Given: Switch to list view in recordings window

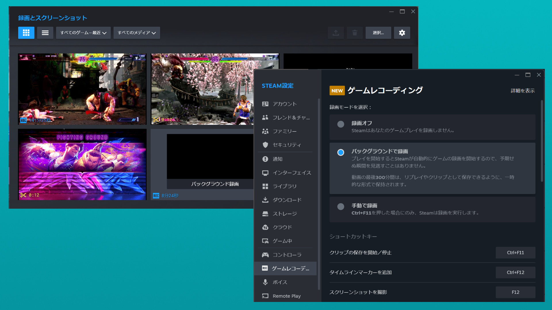Looking at the screenshot, I should [x=45, y=33].
